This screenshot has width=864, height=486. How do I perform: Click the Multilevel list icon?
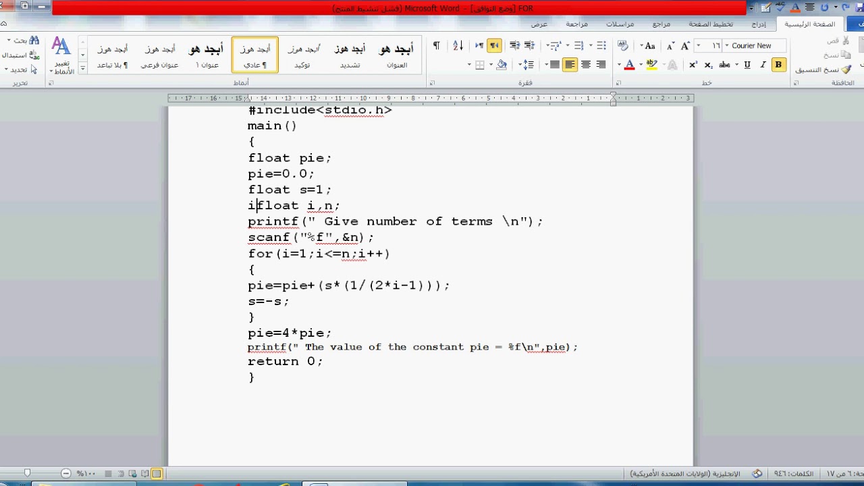[555, 46]
